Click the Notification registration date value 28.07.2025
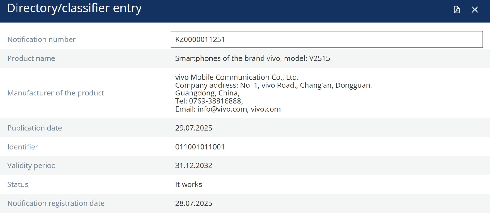The image size is (490, 219). (x=194, y=203)
